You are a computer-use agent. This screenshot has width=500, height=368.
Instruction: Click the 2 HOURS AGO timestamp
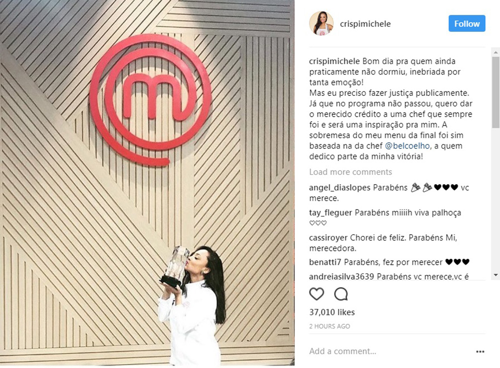tap(329, 326)
